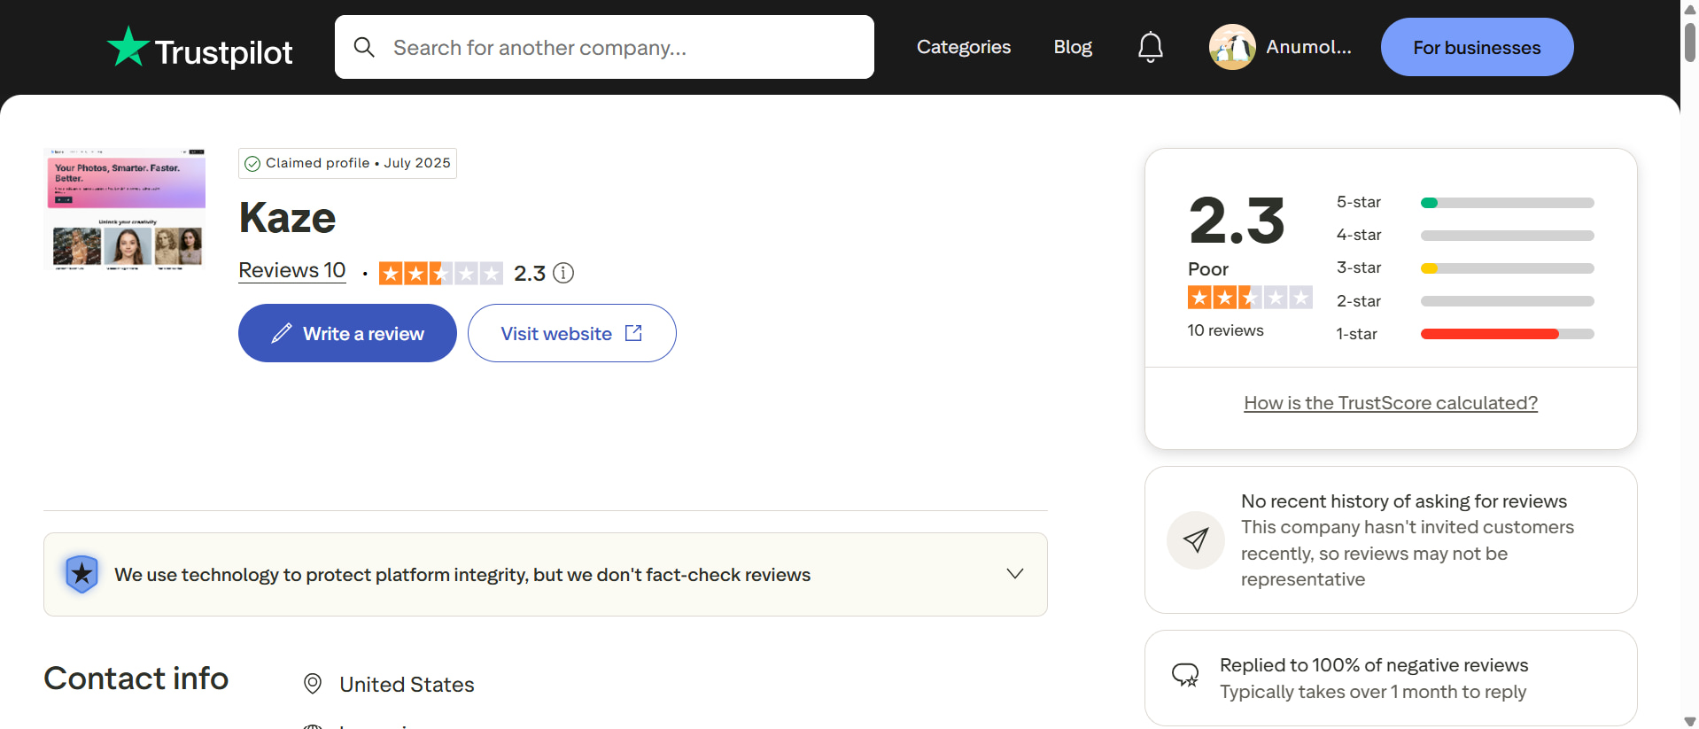This screenshot has width=1699, height=729.
Task: Click the external link icon in Visit website
Action: [633, 333]
